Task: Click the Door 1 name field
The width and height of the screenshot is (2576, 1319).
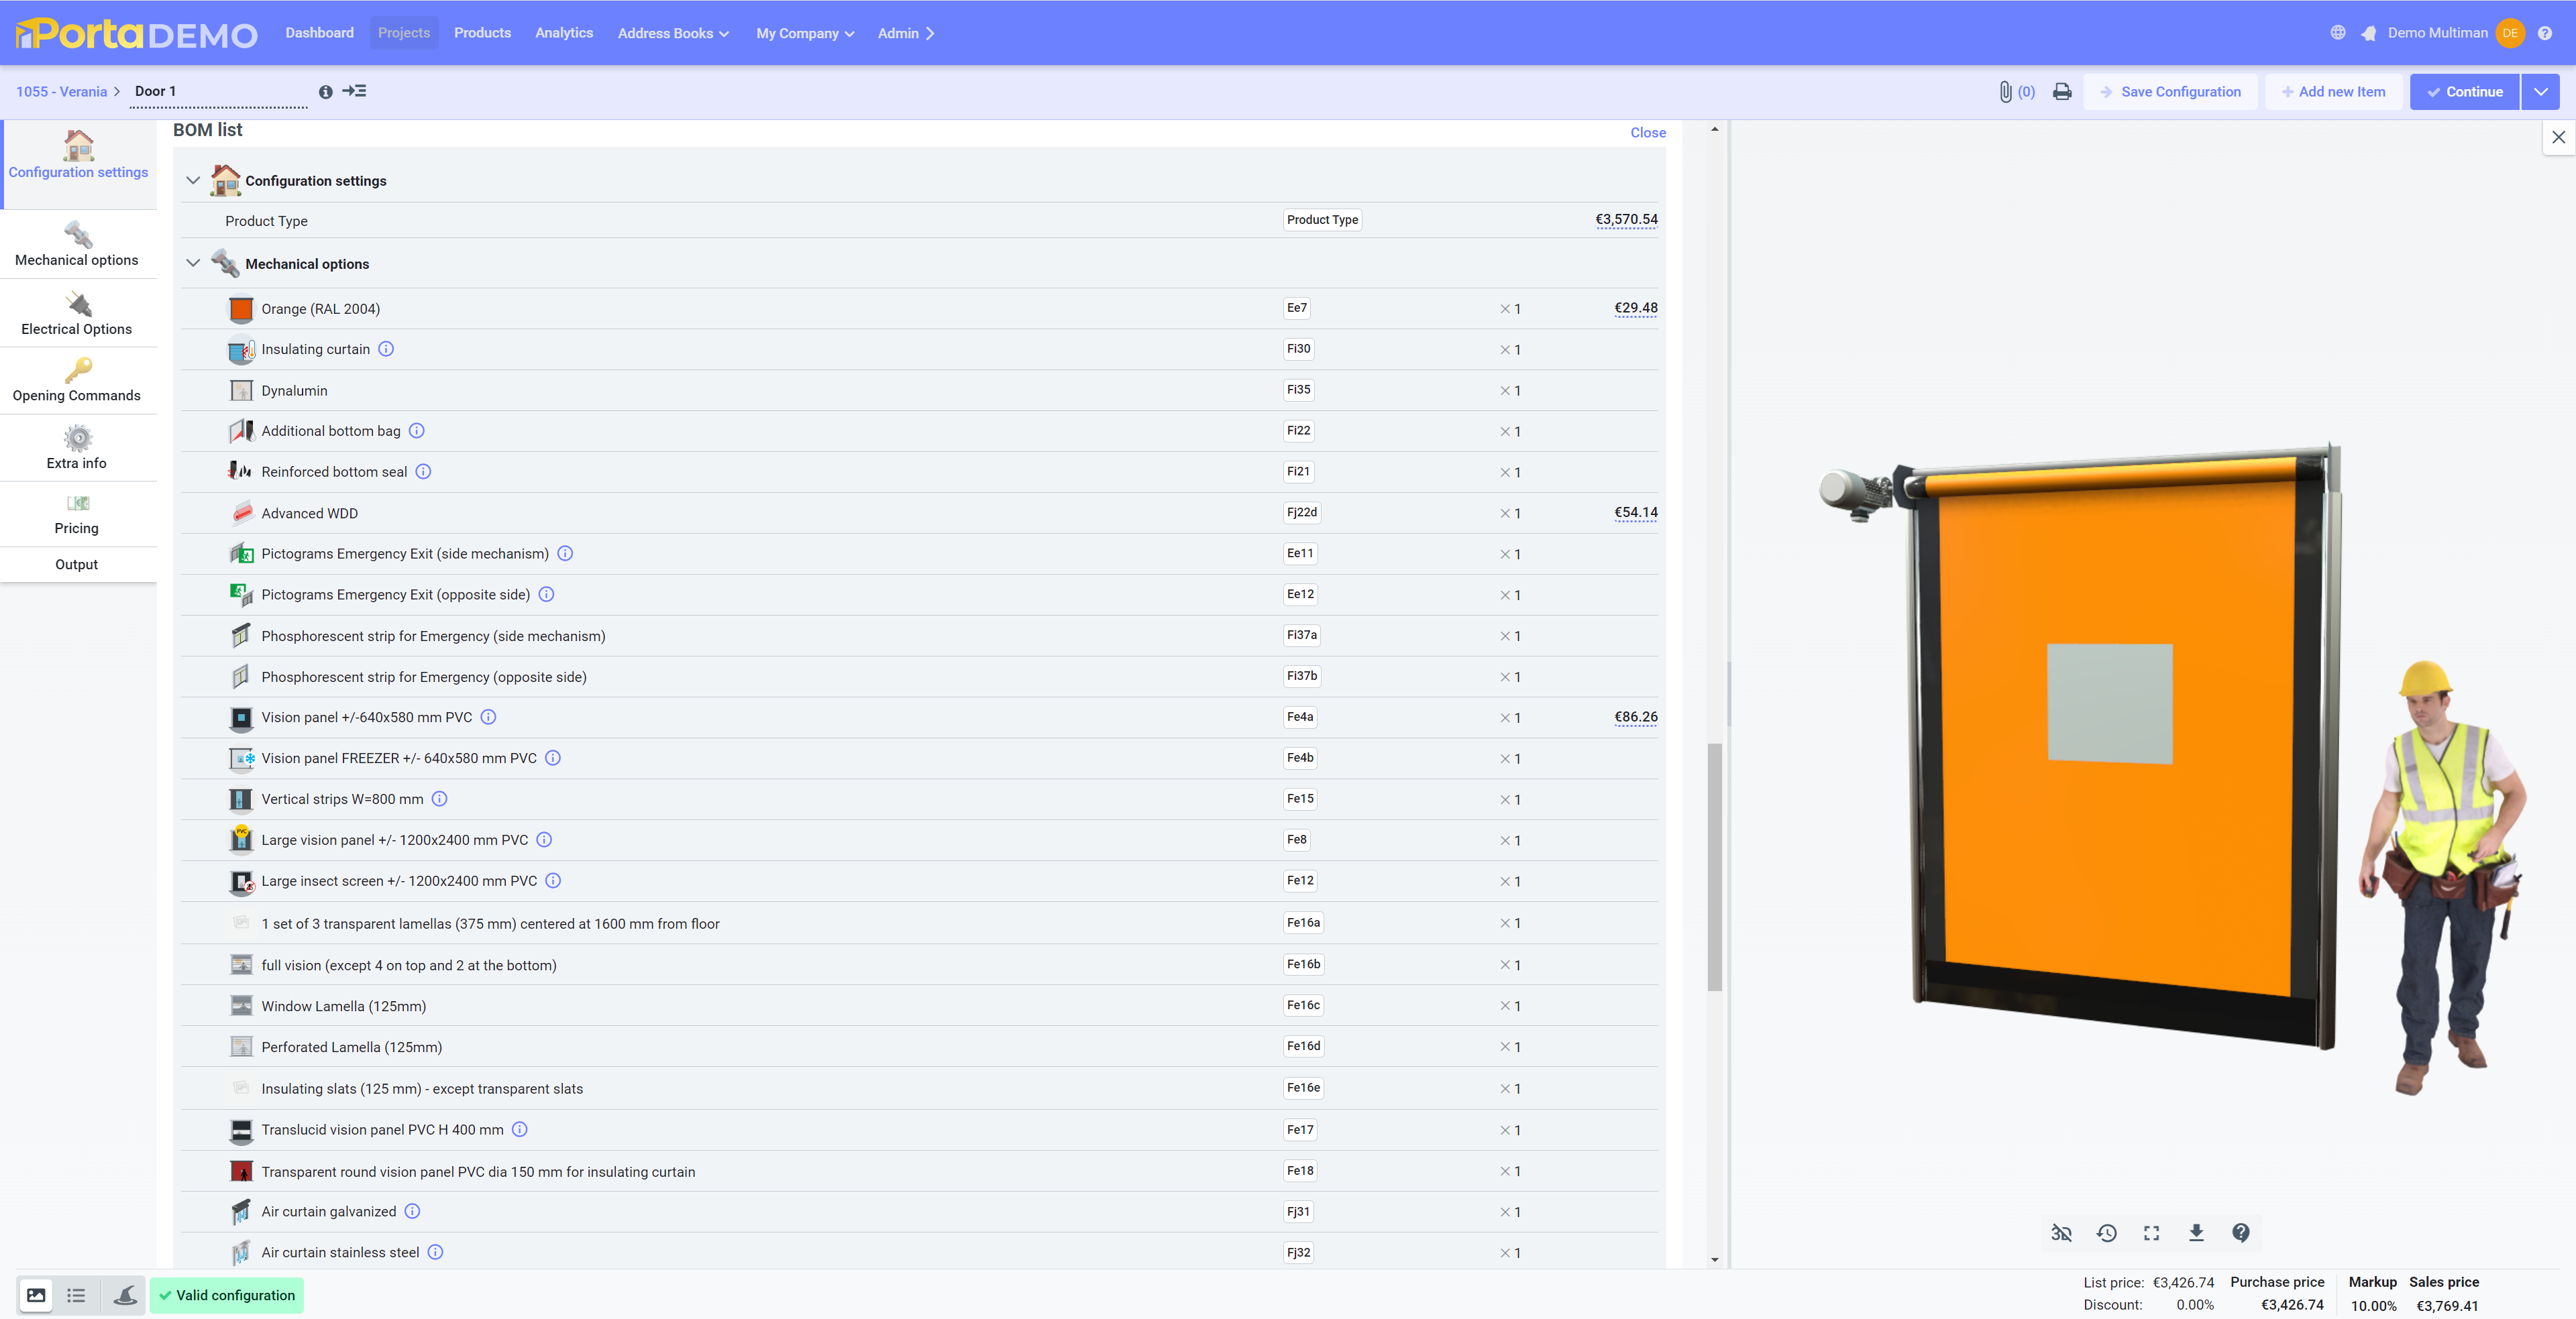Action: [x=218, y=92]
